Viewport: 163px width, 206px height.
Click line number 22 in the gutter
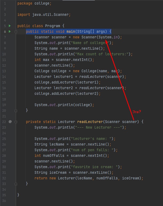click(4, 122)
